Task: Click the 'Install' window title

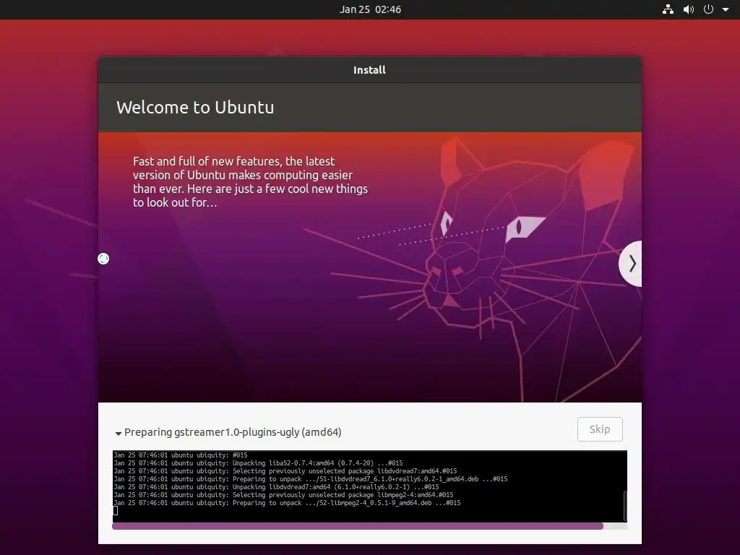Action: click(x=369, y=70)
